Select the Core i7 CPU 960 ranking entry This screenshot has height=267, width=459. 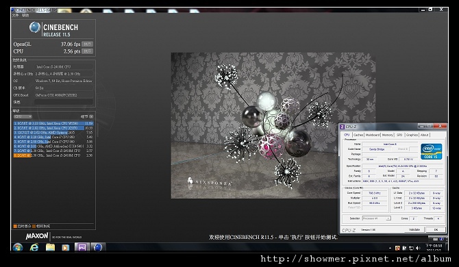coord(53,137)
